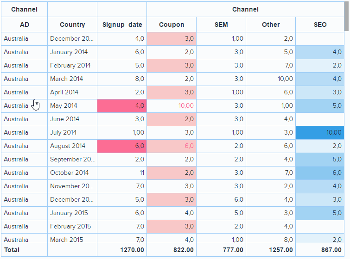Select the February 2015 date cell
350x259 pixels.
pyautogui.click(x=70, y=226)
